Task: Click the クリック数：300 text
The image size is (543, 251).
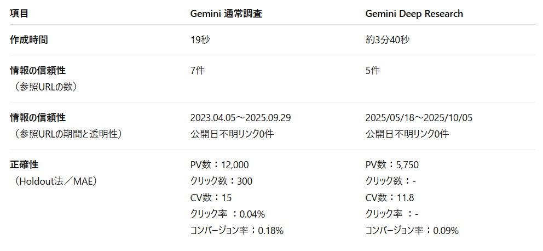Action: [x=221, y=181]
